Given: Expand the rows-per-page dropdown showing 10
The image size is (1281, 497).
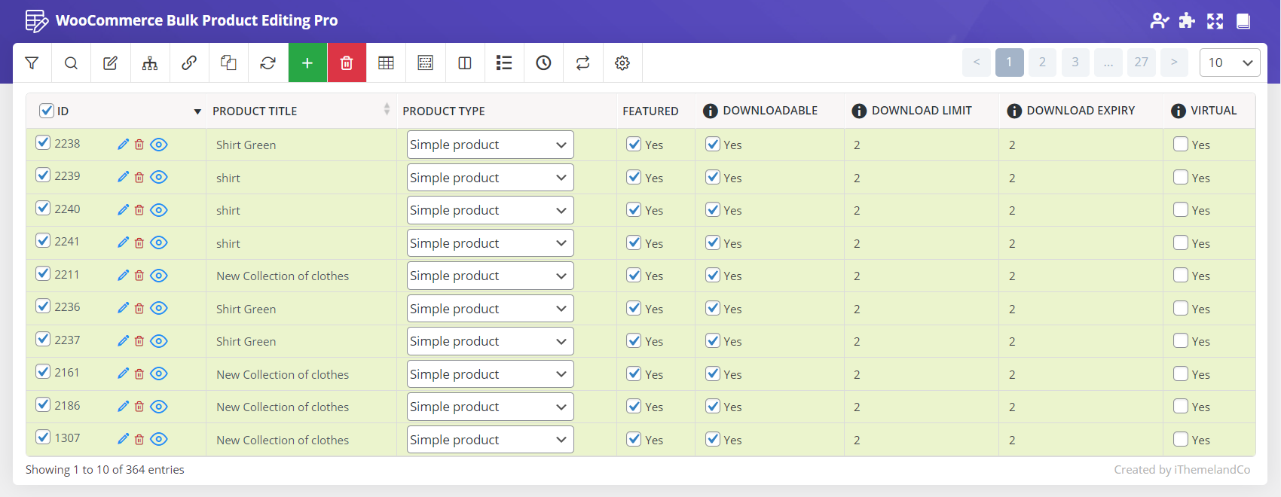Looking at the screenshot, I should (x=1229, y=63).
